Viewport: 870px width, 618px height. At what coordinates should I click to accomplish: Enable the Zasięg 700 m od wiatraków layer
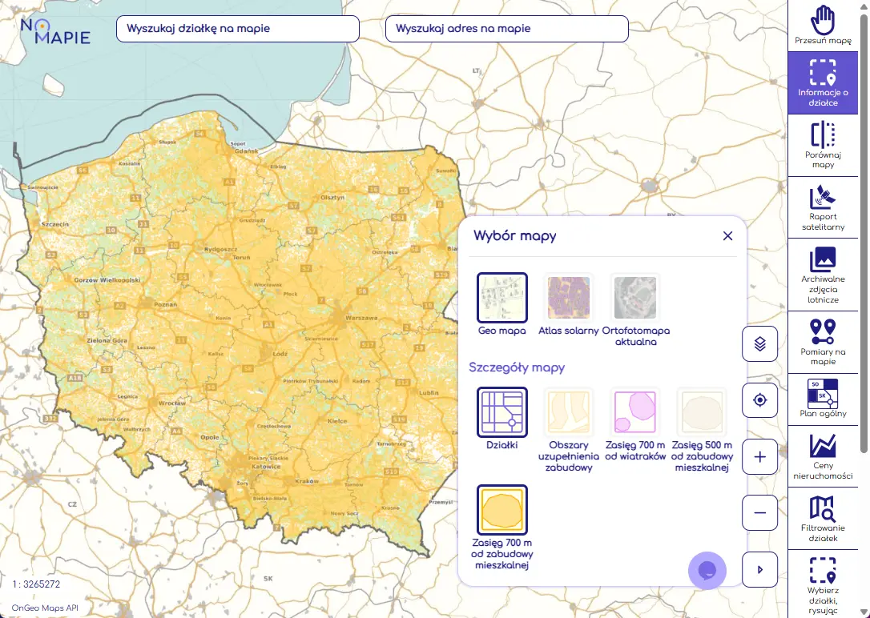635,410
